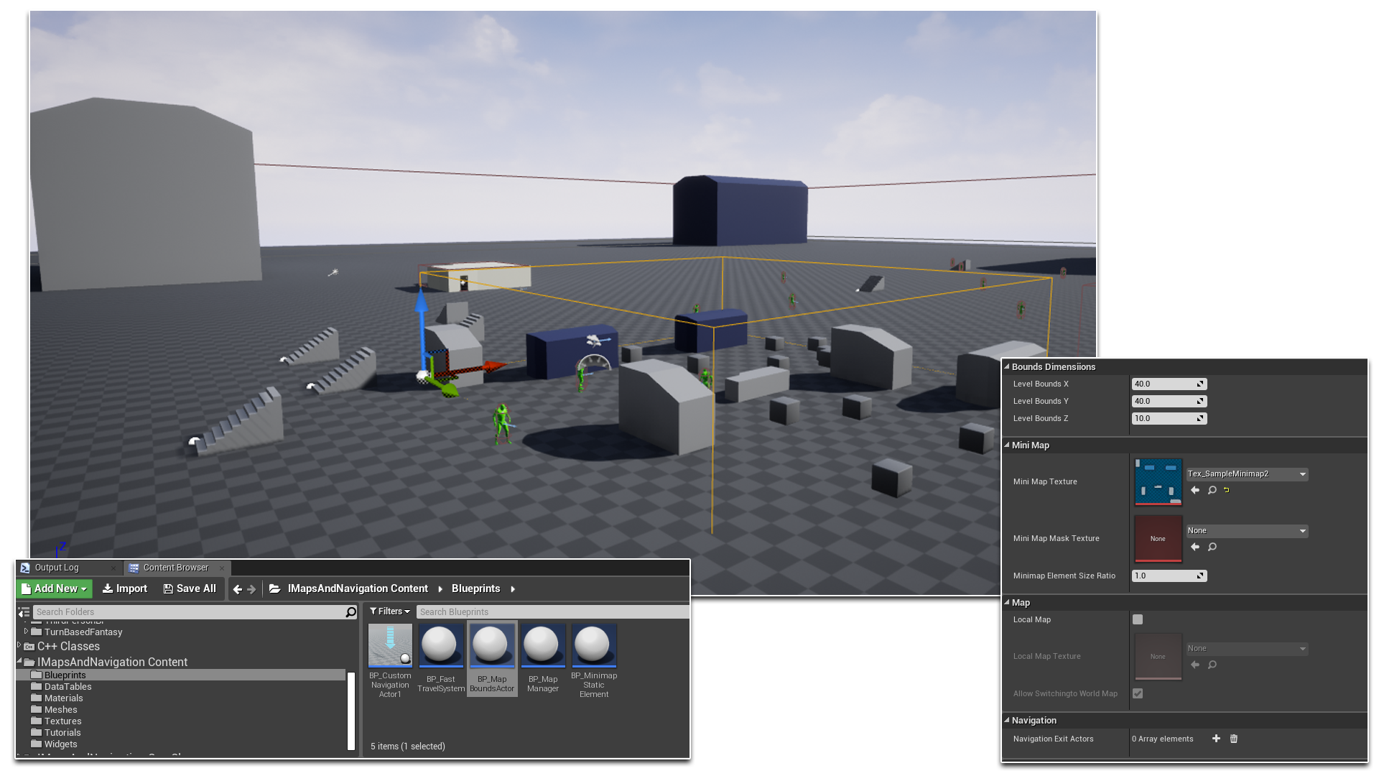Clear Navigation Exit Actors array with trash icon
The height and width of the screenshot is (776, 1379).
(x=1234, y=739)
